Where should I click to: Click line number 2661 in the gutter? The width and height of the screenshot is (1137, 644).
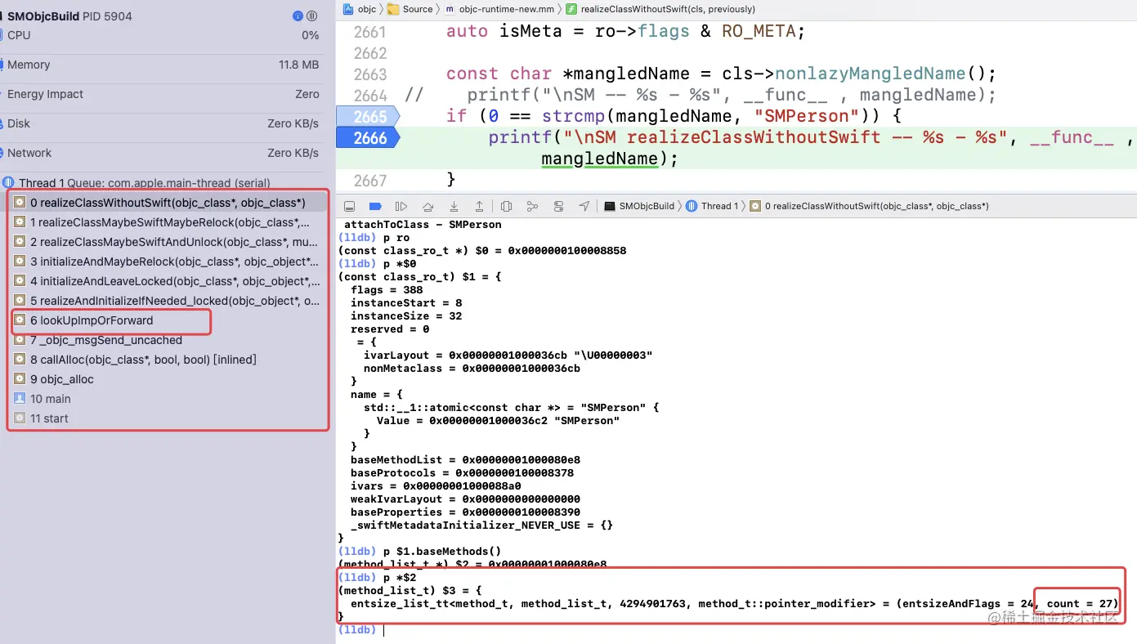pos(370,32)
